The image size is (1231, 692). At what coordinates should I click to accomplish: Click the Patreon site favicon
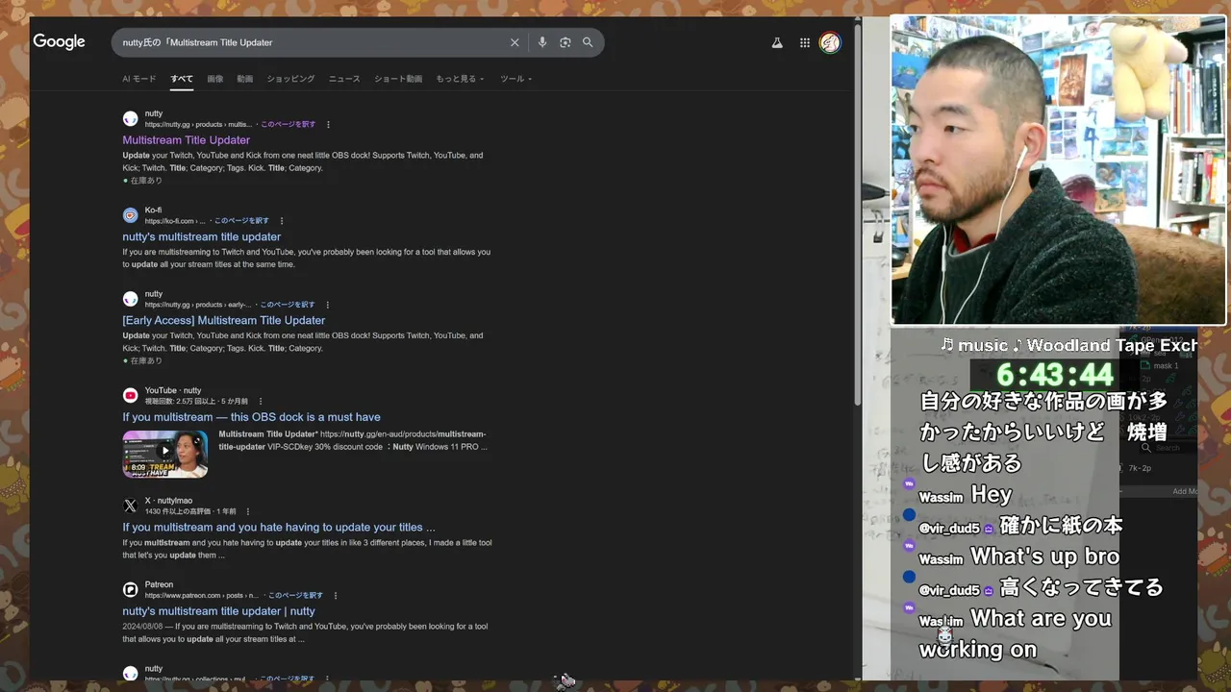click(x=130, y=589)
